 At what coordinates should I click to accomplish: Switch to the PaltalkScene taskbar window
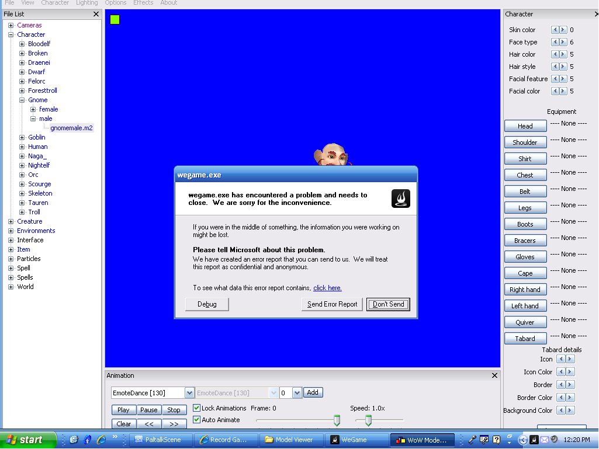coord(161,440)
